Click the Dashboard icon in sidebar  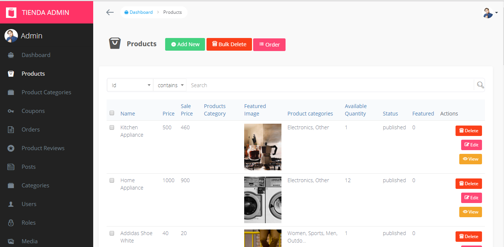click(x=11, y=55)
